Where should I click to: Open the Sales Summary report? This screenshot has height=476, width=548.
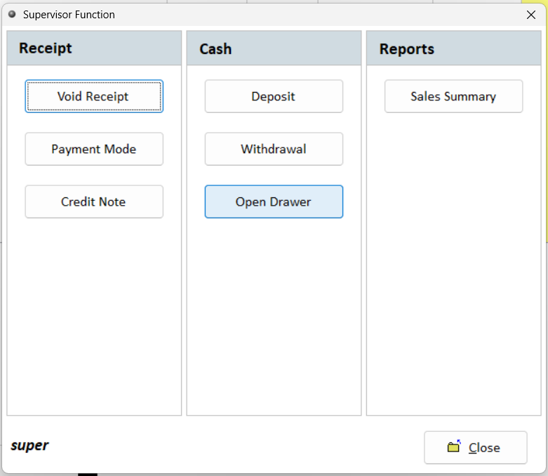453,96
